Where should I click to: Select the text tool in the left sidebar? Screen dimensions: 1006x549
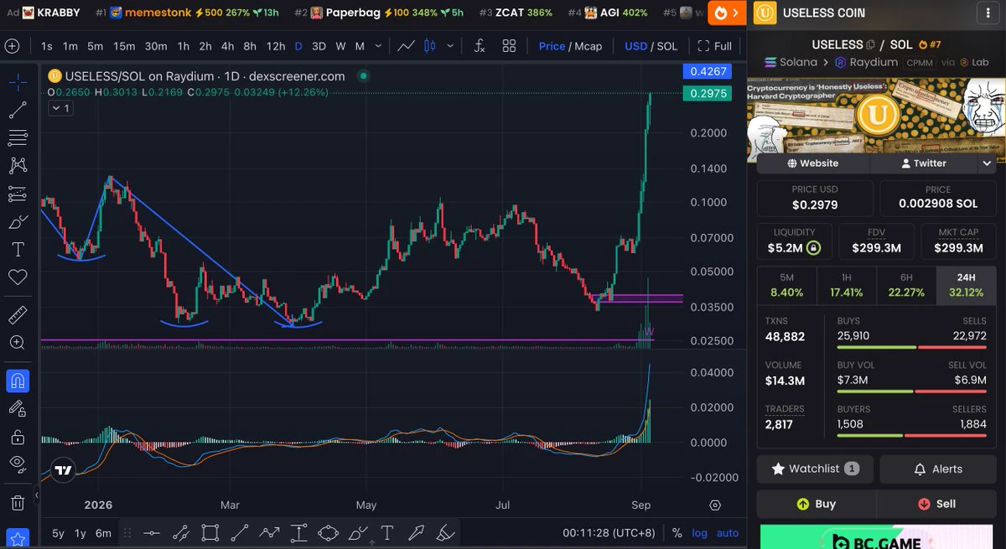pos(18,250)
